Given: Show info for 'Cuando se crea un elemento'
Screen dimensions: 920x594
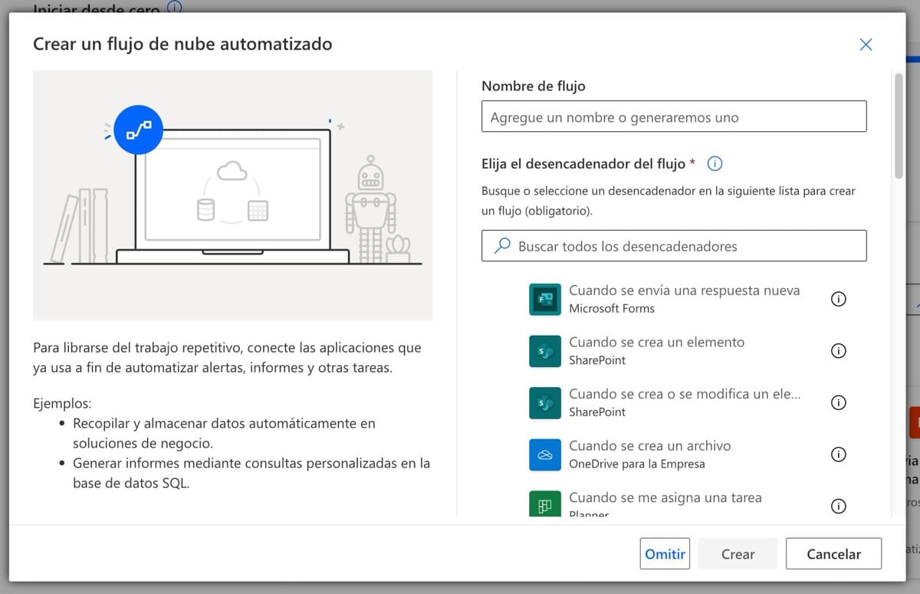Looking at the screenshot, I should point(839,351).
